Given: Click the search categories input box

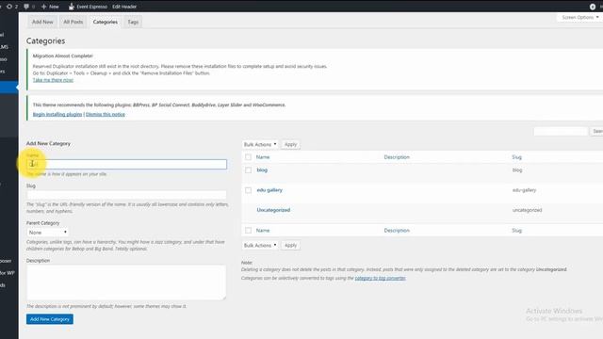Looking at the screenshot, I should [561, 131].
